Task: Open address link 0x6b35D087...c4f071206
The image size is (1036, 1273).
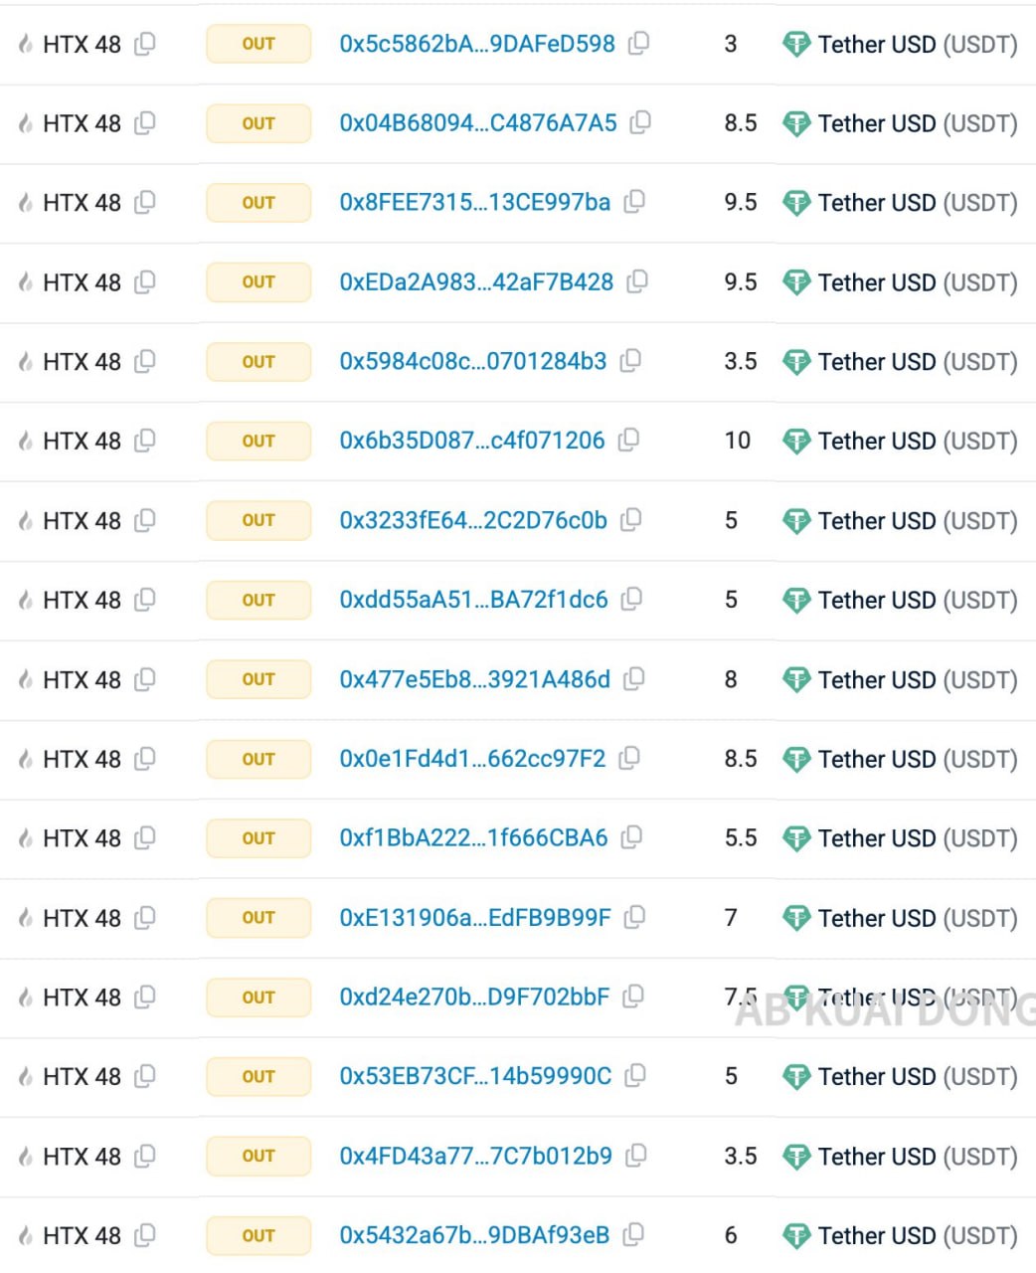Action: pos(472,441)
